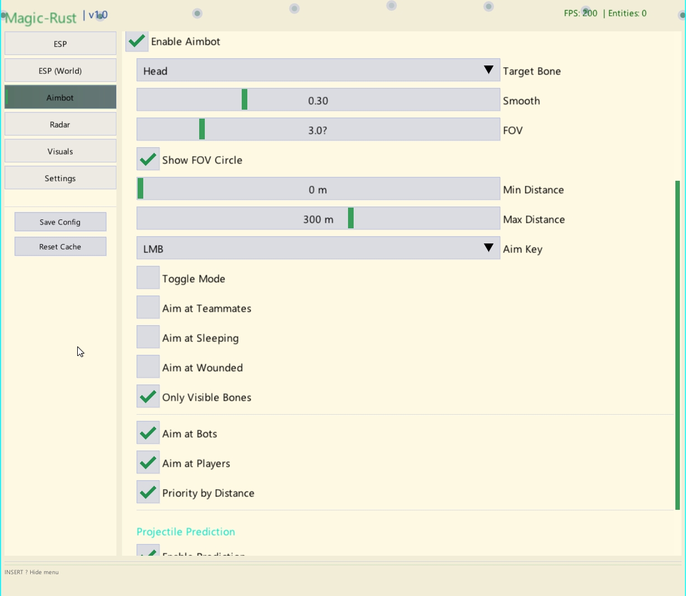Image resolution: width=686 pixels, height=596 pixels.
Task: Expand the Aim Key dropdown
Action: tap(318, 248)
